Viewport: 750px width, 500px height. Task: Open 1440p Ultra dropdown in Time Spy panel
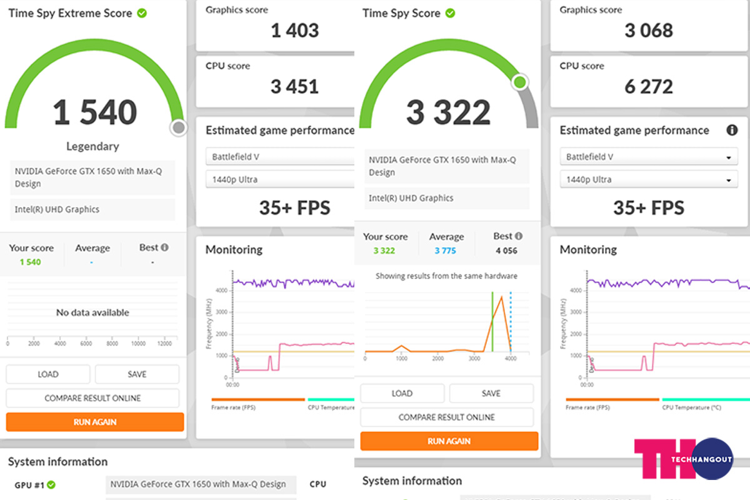[x=648, y=180]
